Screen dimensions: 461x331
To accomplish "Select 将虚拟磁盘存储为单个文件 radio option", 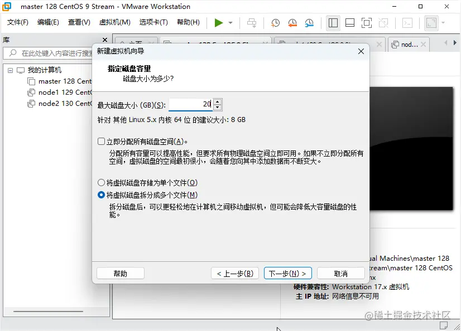I will (x=101, y=183).
